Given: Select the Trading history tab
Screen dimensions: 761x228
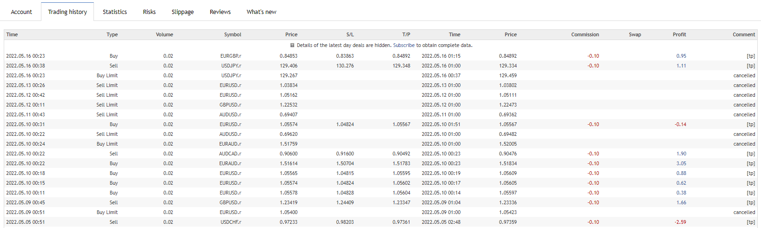Looking at the screenshot, I should [x=67, y=12].
